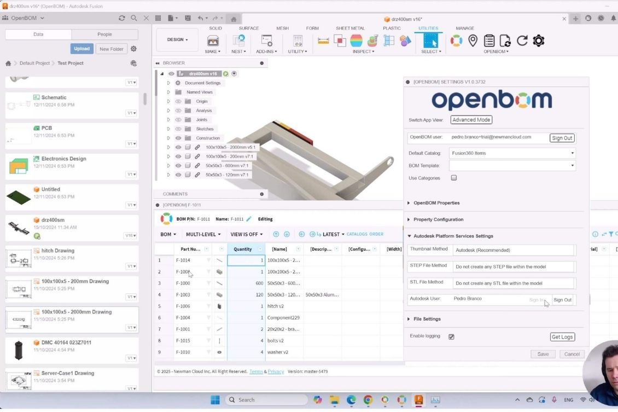The height and width of the screenshot is (412, 618).
Task: Click the Make 3D print icon
Action: 213,40
